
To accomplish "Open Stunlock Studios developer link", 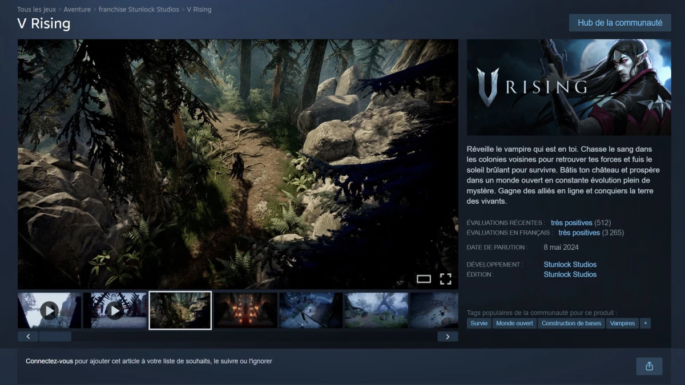I will pyautogui.click(x=570, y=265).
